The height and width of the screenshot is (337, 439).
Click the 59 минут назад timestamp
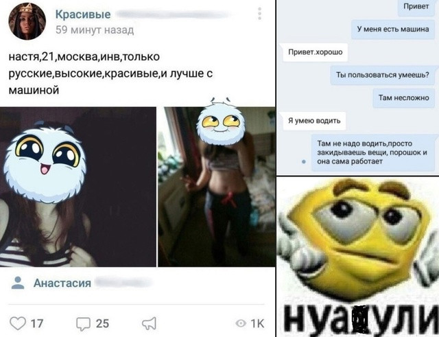pyautogui.click(x=95, y=30)
